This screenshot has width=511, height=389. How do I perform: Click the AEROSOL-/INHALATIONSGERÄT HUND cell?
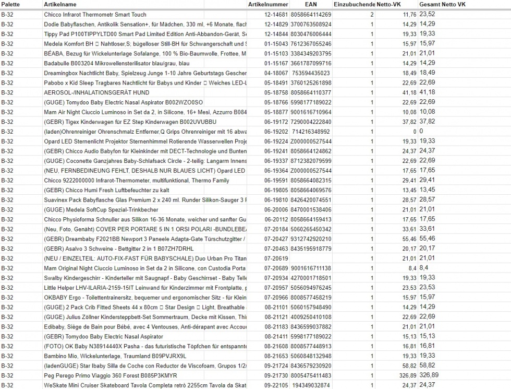97,93
